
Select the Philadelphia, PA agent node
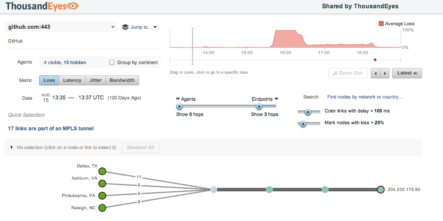click(102, 196)
